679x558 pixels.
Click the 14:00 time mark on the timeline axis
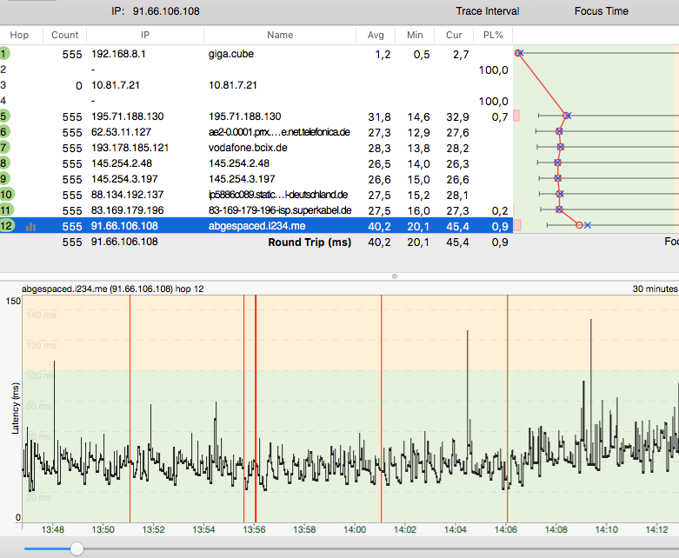(x=355, y=528)
